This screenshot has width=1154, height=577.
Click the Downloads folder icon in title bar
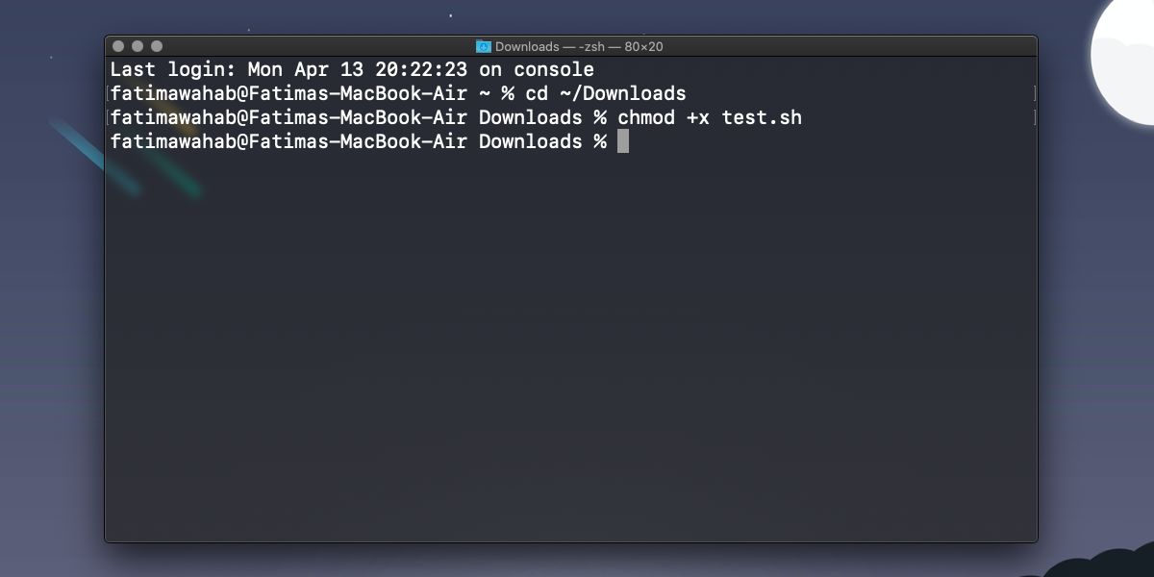483,46
